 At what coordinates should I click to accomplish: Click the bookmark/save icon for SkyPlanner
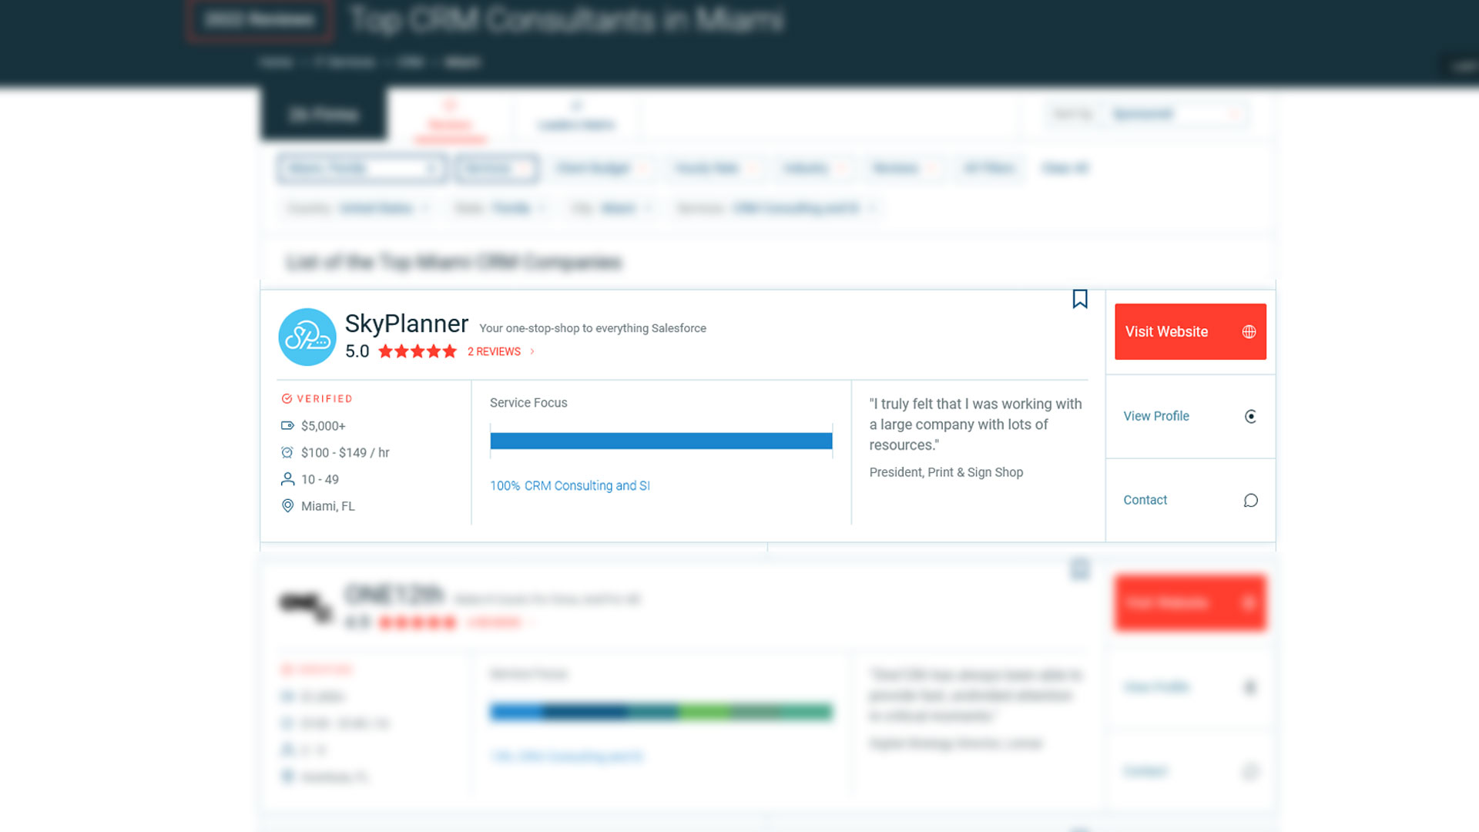1080,299
